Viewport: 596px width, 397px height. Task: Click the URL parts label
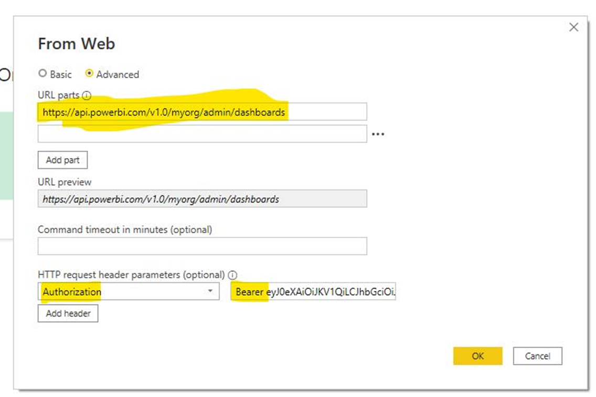pyautogui.click(x=59, y=95)
